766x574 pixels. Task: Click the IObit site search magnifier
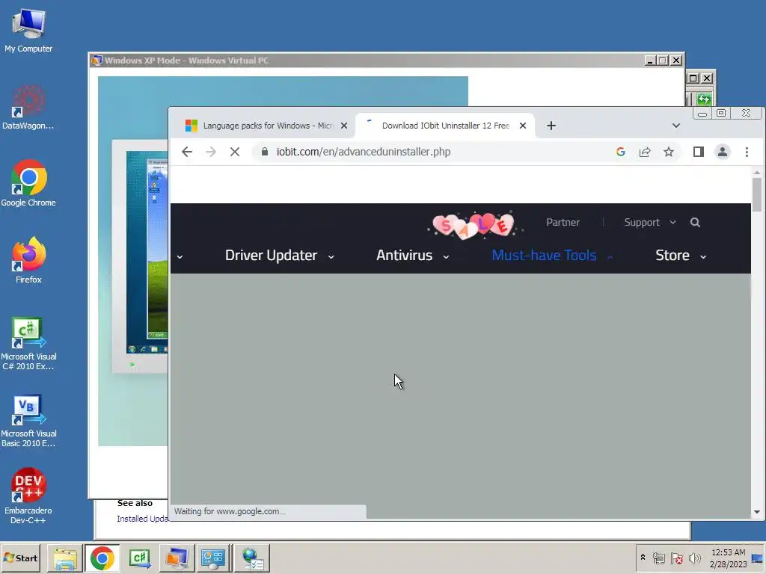click(695, 223)
